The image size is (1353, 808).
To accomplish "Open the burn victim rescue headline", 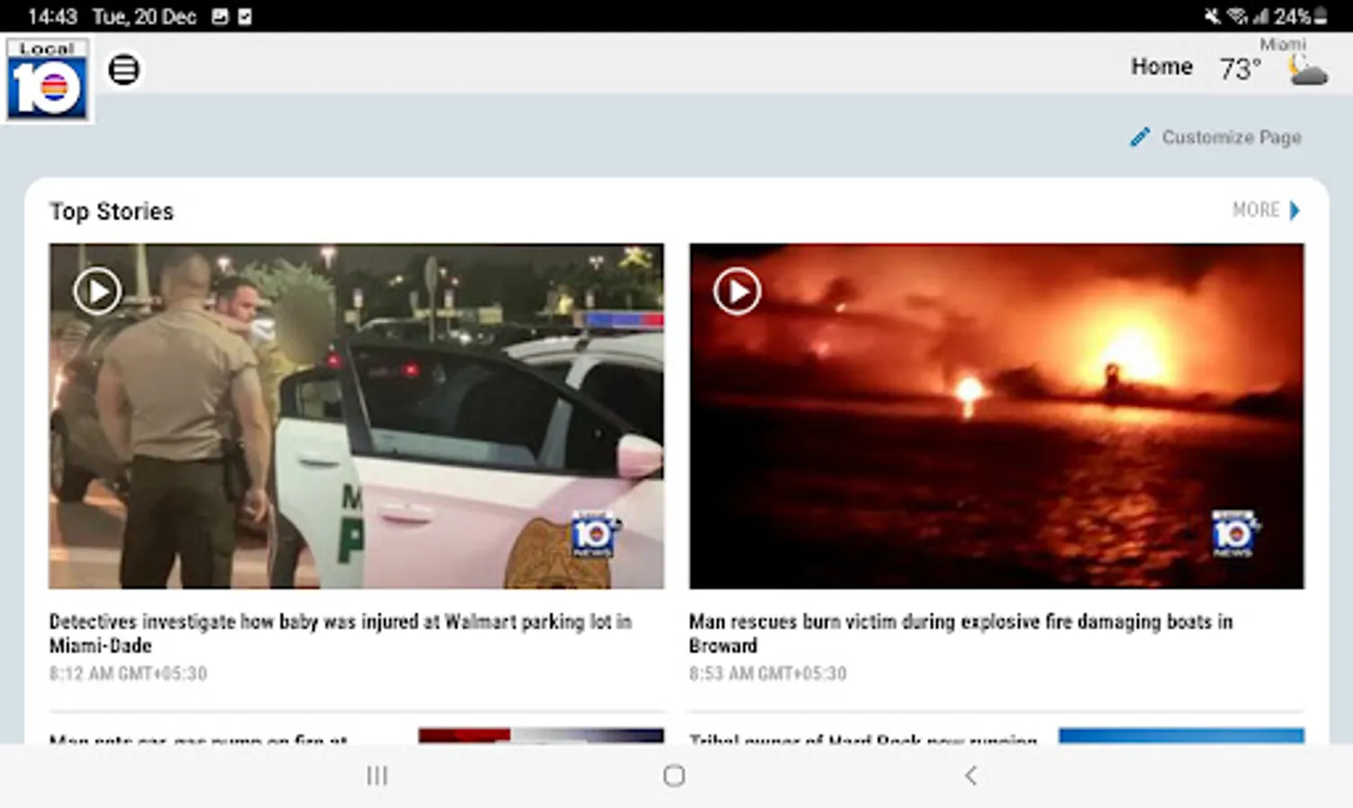I will pyautogui.click(x=960, y=633).
